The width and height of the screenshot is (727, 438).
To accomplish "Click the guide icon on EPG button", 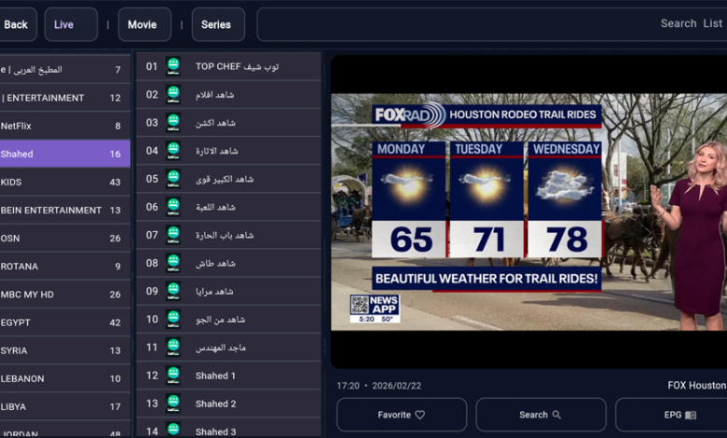I will 691,415.
